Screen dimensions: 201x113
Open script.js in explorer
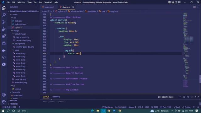click(18, 89)
